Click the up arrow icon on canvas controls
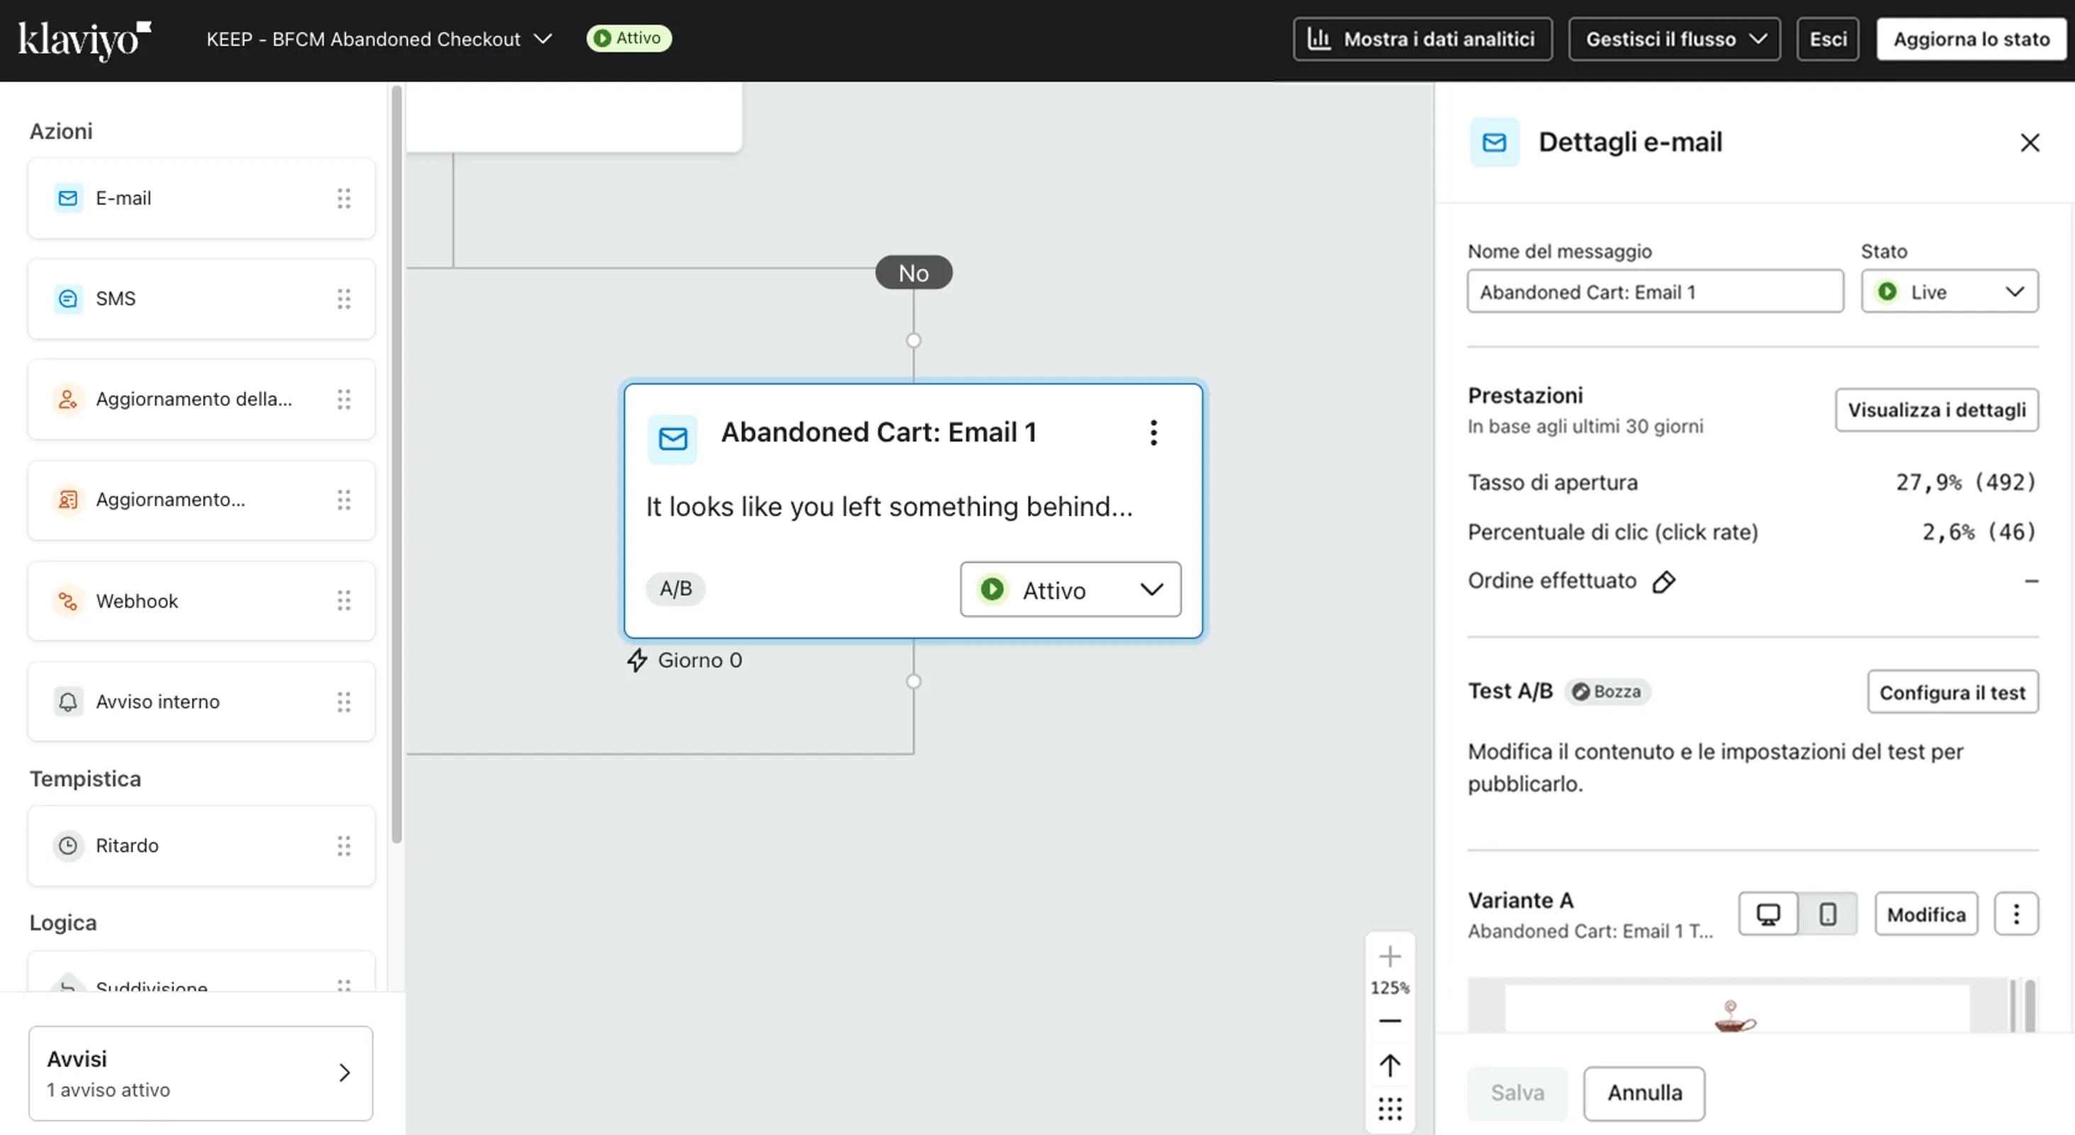Screen dimensions: 2075x1135 click(x=1390, y=1065)
